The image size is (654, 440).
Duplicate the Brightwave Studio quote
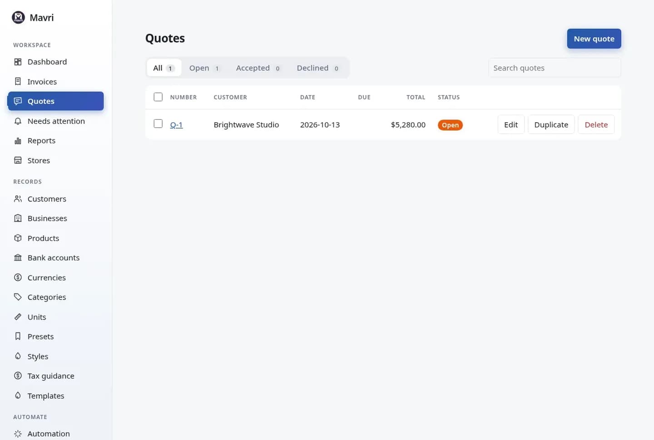(x=551, y=125)
